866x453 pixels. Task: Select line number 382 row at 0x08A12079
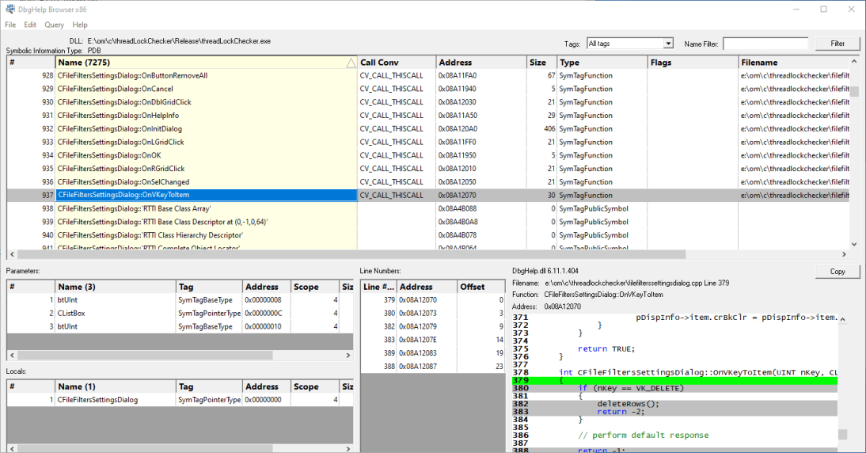(432, 326)
